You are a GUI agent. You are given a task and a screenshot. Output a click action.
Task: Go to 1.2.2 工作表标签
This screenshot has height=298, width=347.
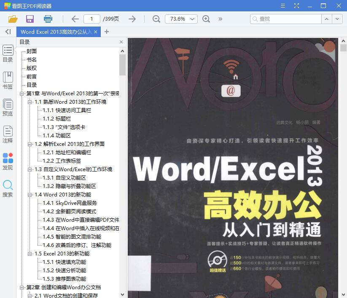62,161
